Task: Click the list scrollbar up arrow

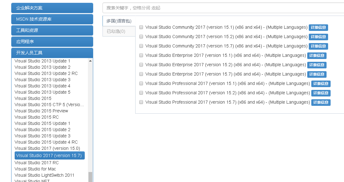Action: 90,61
